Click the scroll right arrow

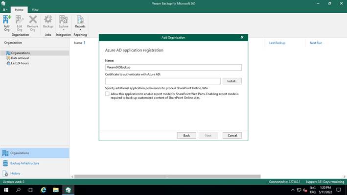(x=345, y=176)
